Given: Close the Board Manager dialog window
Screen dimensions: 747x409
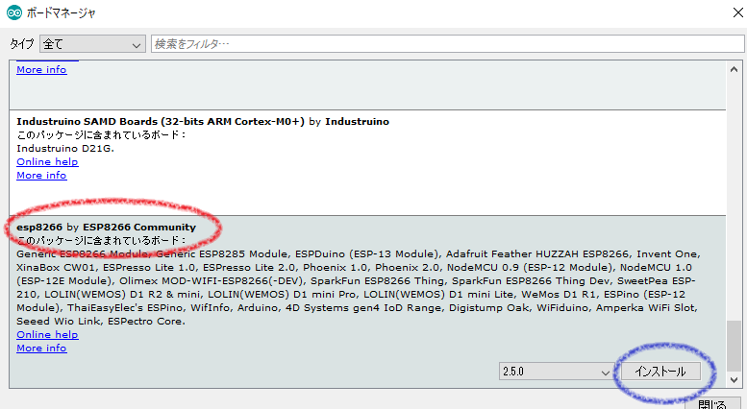Looking at the screenshot, I should [738, 12].
